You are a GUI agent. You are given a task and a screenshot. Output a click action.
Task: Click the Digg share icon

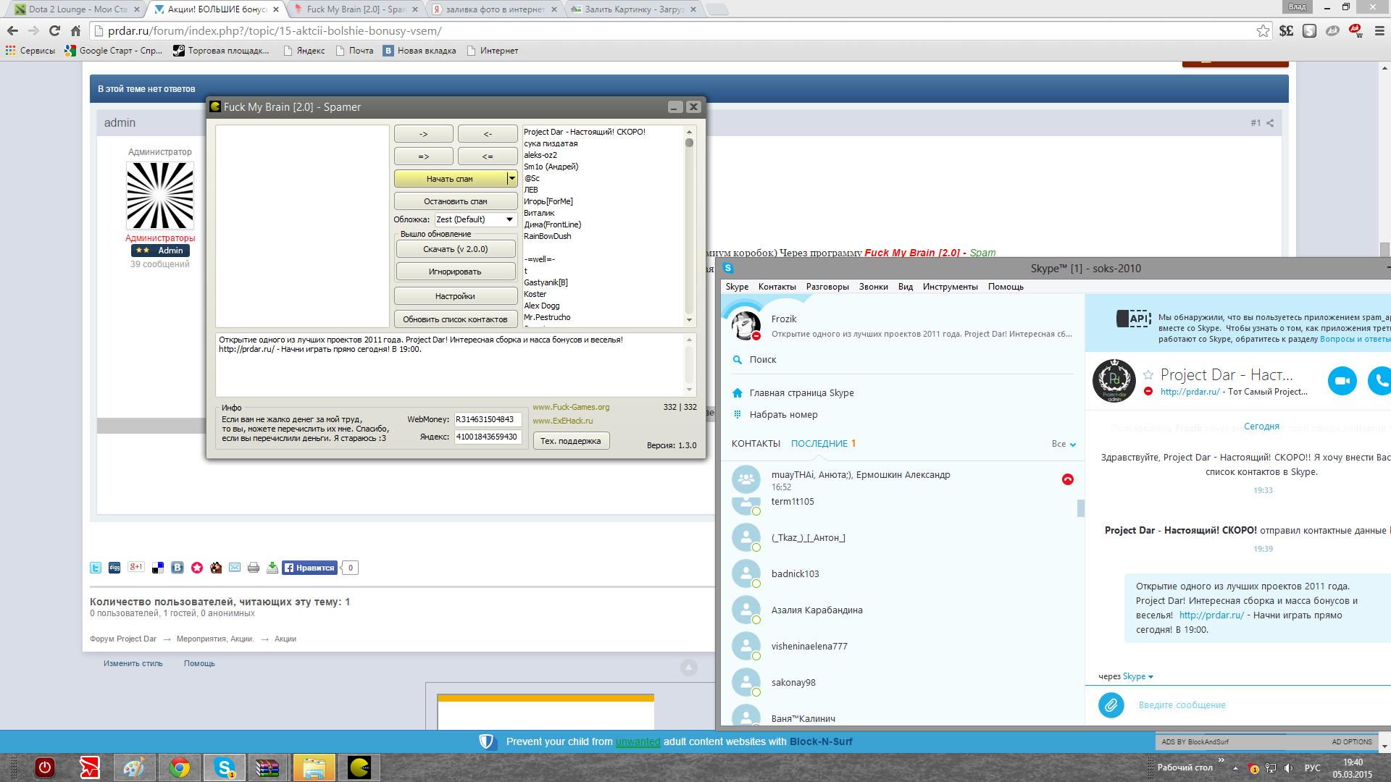[114, 568]
